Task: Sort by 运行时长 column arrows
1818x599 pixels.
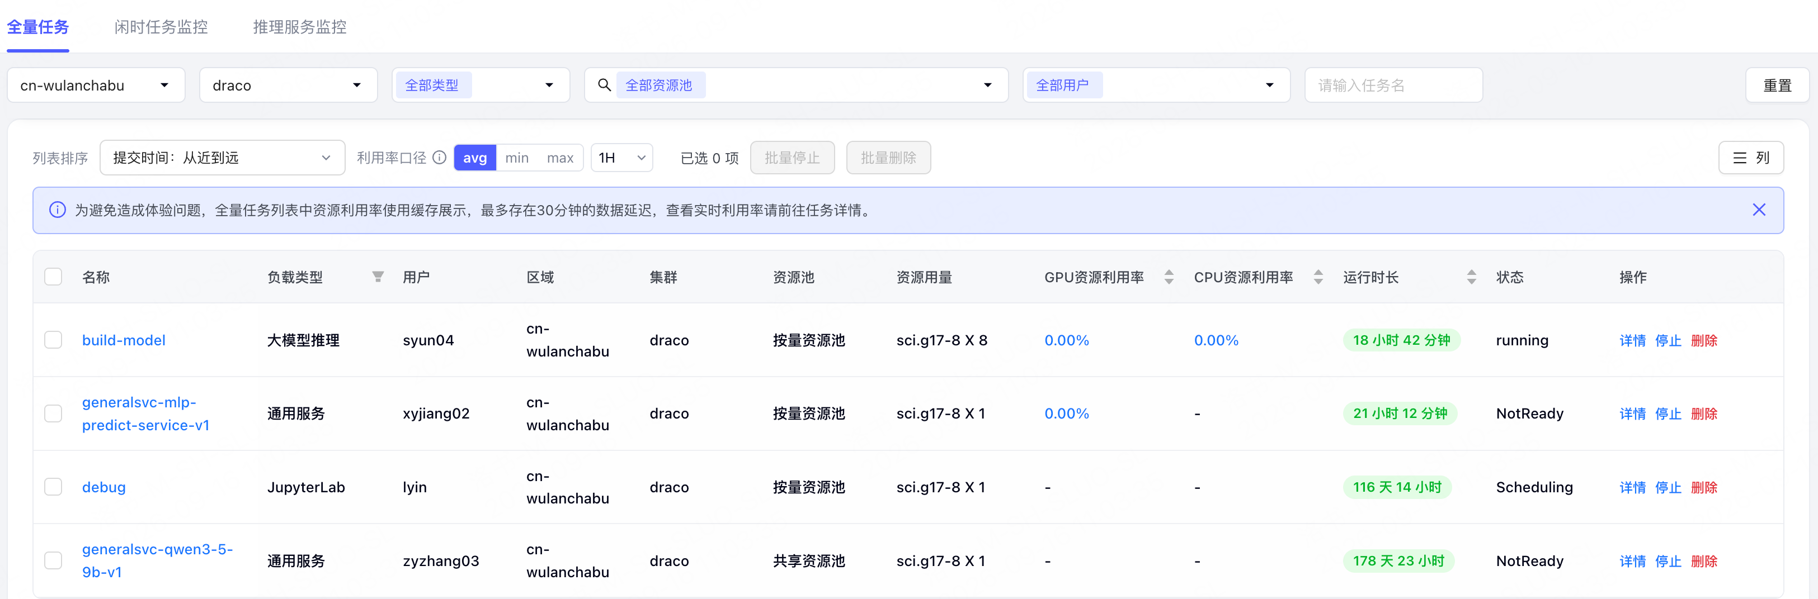Action: point(1472,277)
